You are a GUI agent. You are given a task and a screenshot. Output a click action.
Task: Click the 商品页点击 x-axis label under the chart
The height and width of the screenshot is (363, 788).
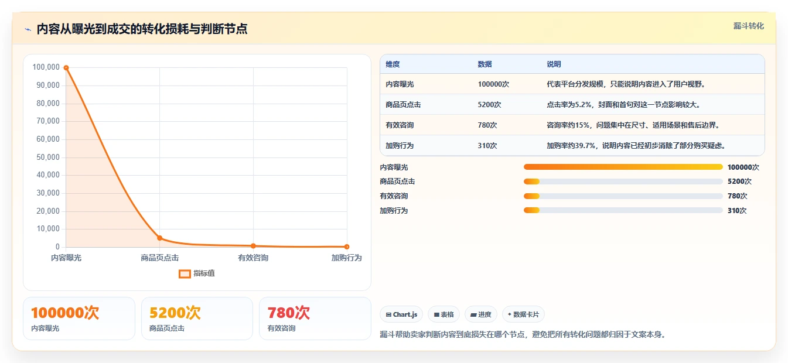(x=159, y=258)
